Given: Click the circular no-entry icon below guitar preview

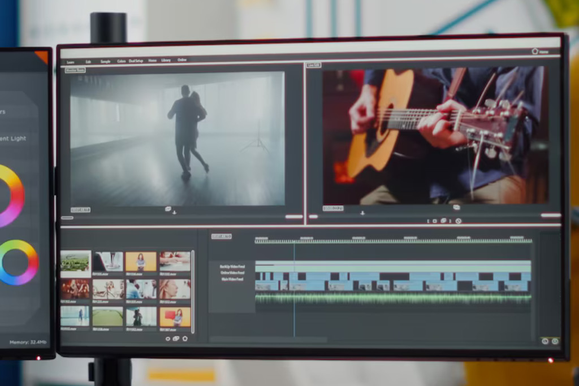Looking at the screenshot, I should 458,220.
